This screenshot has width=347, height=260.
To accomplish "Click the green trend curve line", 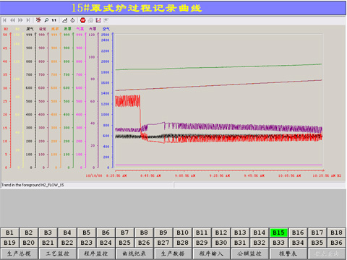I will click(218, 67).
